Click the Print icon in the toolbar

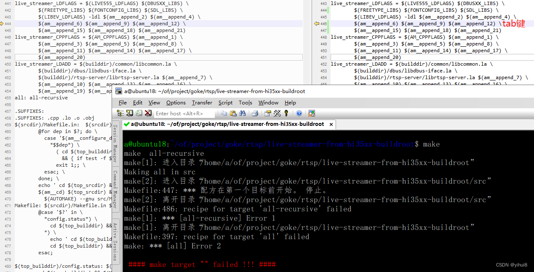[255, 113]
